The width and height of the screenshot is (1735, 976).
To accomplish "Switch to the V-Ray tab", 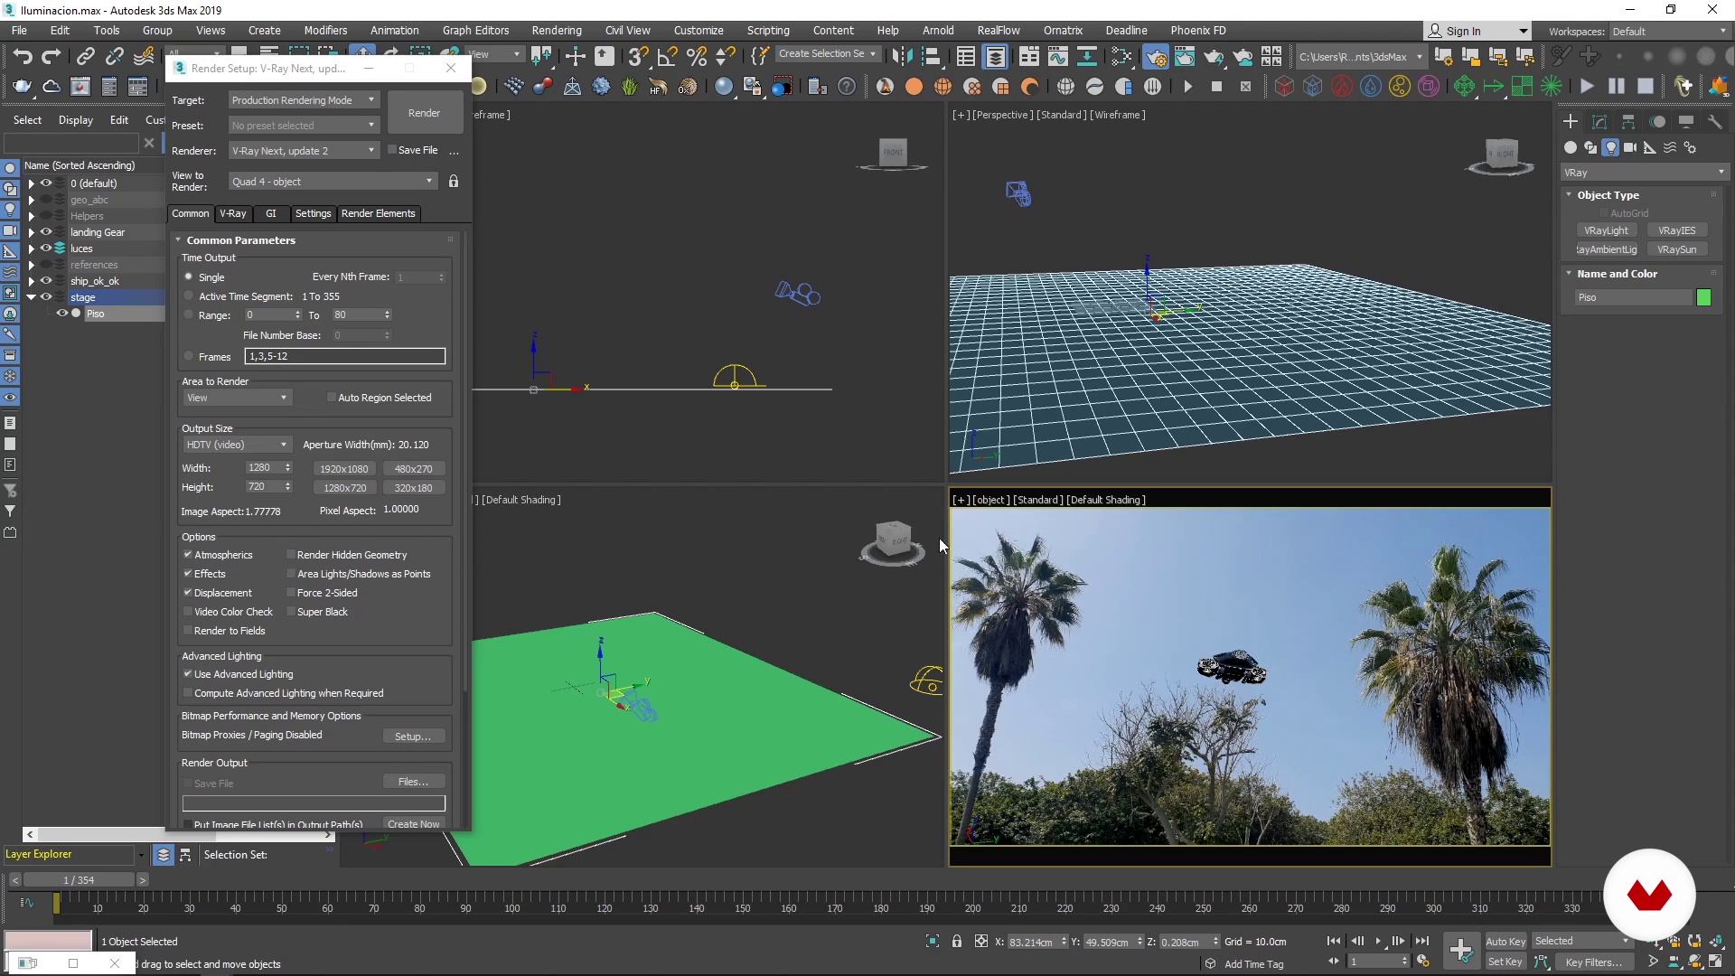I will [x=232, y=213].
